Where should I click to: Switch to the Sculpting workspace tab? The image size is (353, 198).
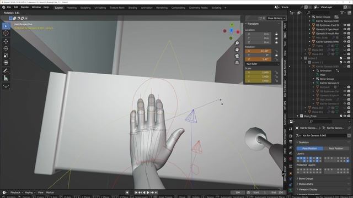pos(85,8)
